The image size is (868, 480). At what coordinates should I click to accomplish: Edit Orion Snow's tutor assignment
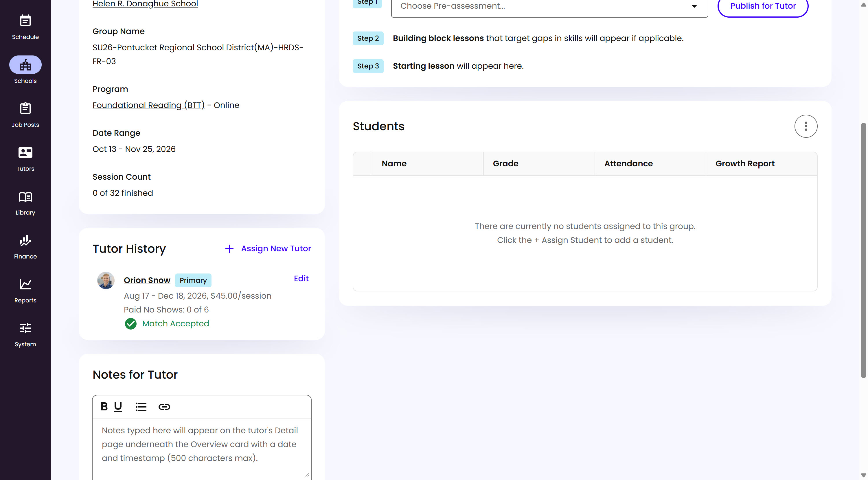click(x=301, y=278)
